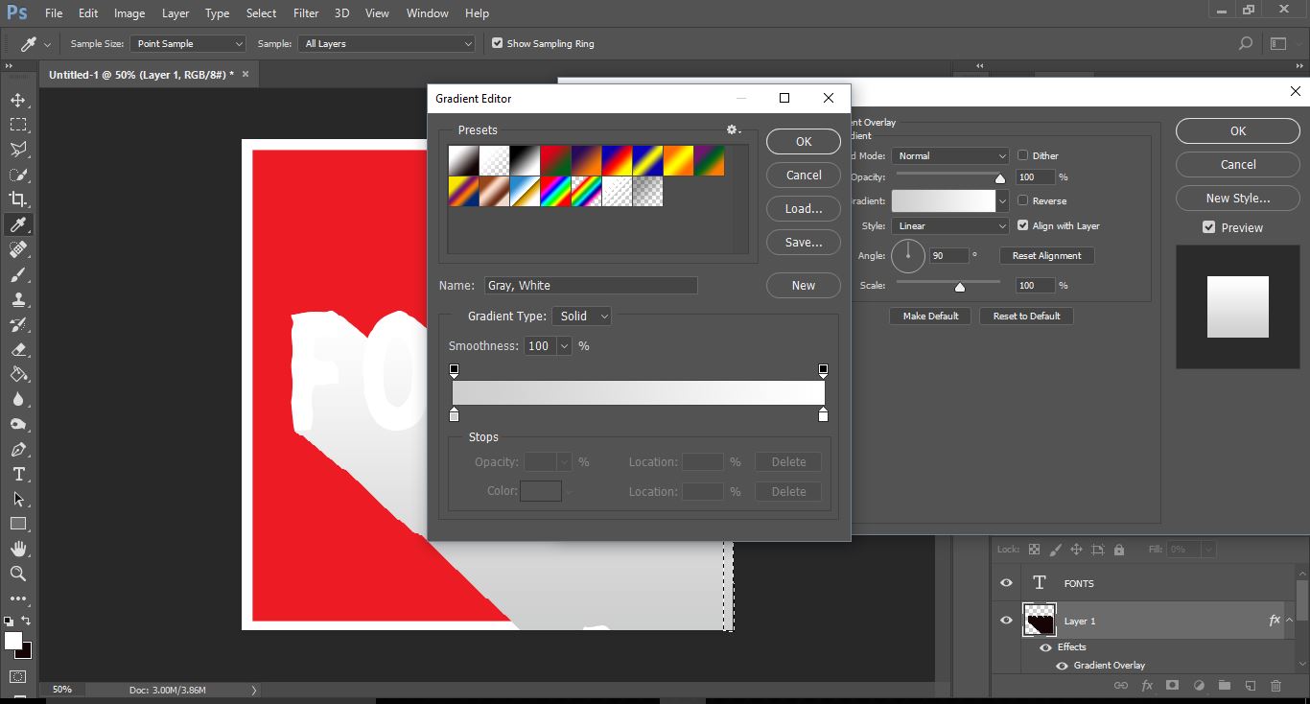Select the Rectangular Marquee tool
Screen dimensions: 1310x704
point(18,125)
